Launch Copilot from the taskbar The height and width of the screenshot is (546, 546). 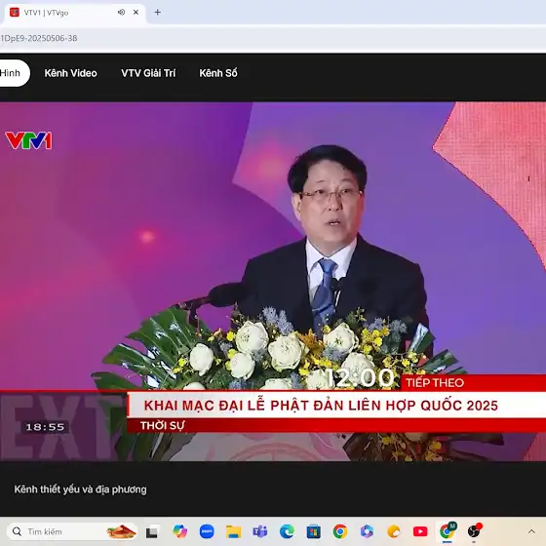179,531
